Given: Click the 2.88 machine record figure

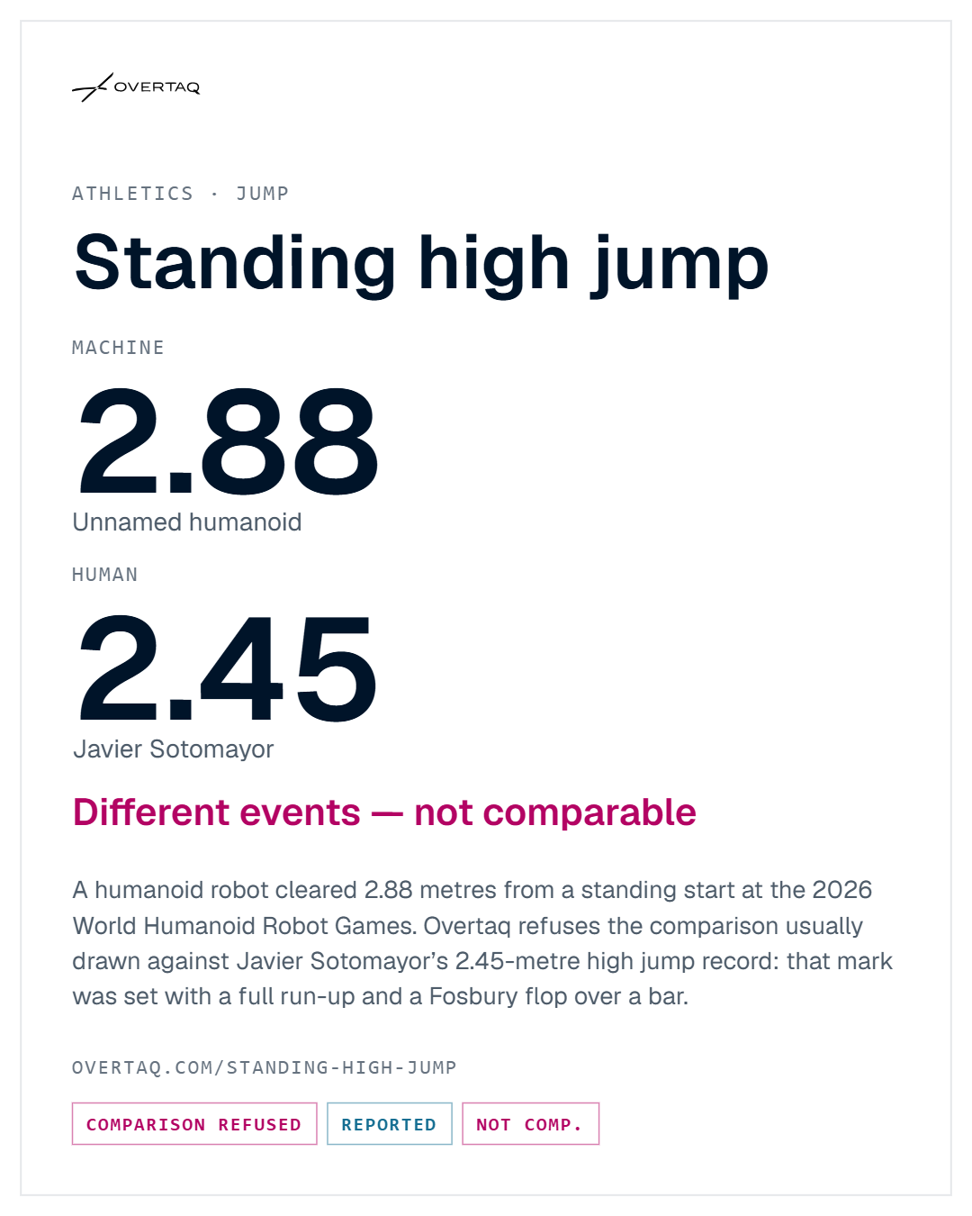Looking at the screenshot, I should point(227,440).
